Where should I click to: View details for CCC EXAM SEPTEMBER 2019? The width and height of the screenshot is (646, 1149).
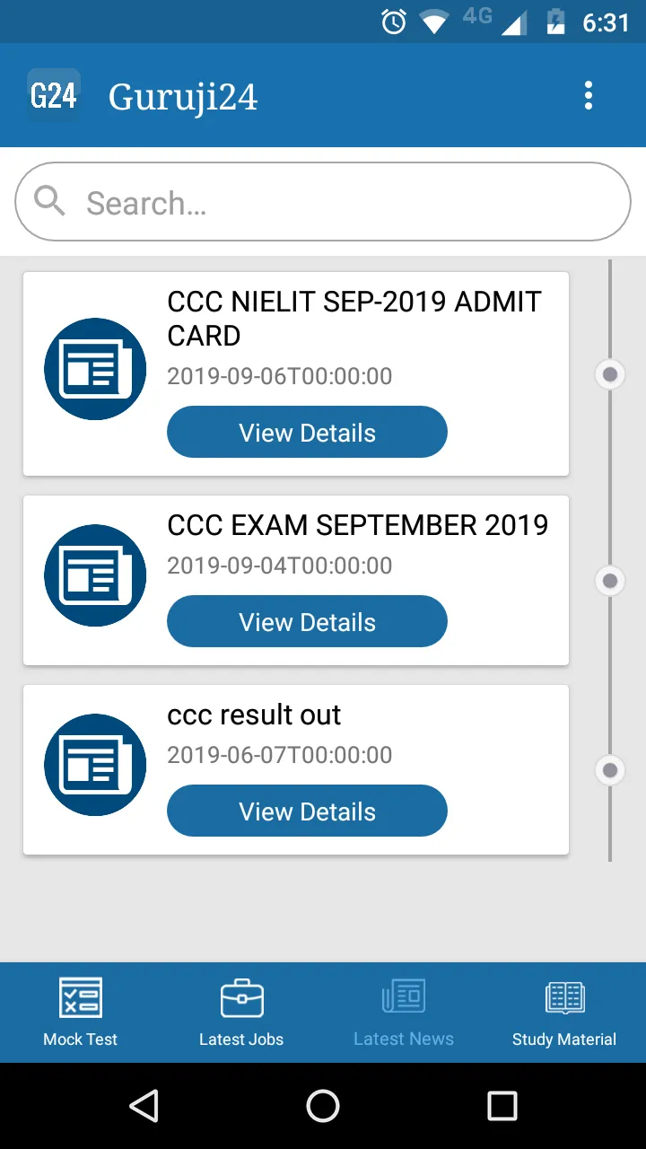[x=307, y=622]
